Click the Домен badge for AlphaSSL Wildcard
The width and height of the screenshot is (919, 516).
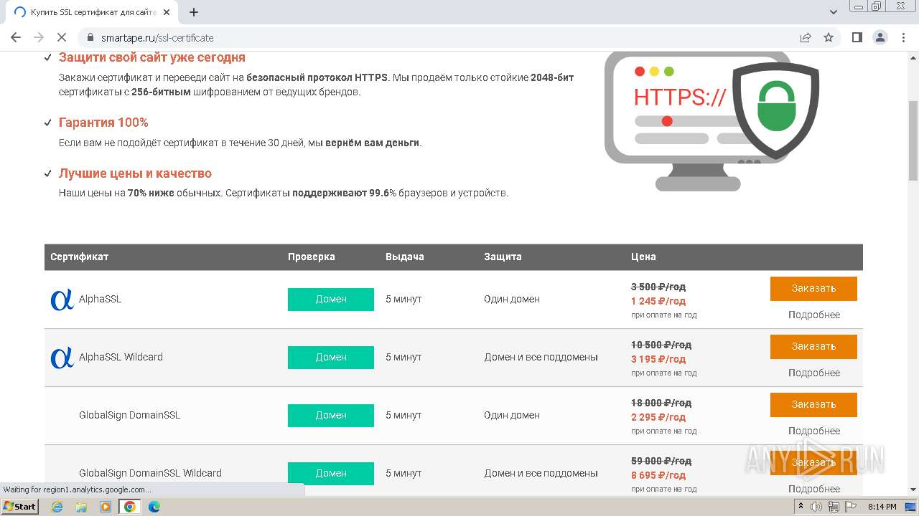click(331, 357)
